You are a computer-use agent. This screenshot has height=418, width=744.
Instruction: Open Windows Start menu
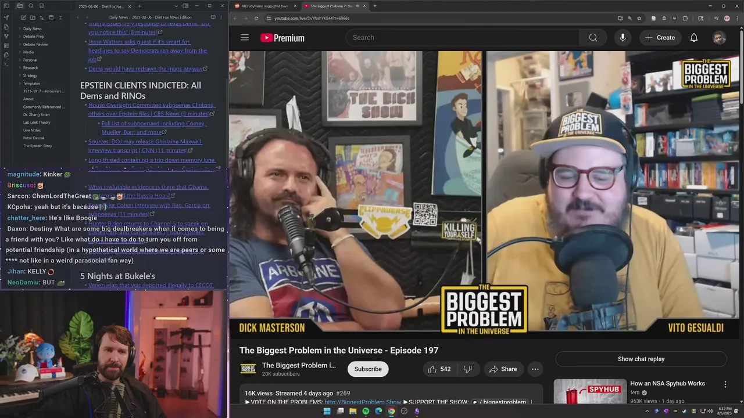(327, 411)
